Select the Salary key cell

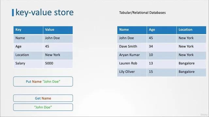[x=28, y=64]
